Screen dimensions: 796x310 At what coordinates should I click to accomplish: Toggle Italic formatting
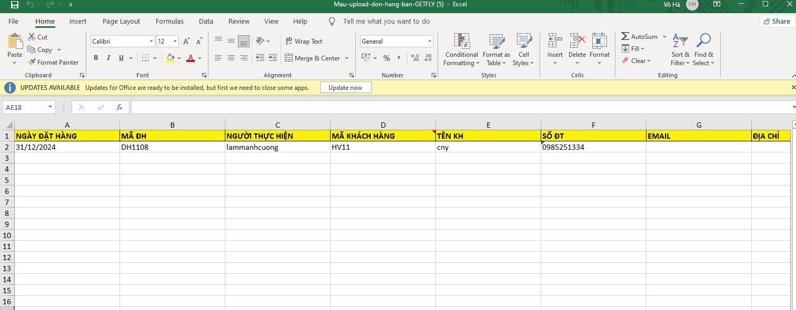[108, 58]
